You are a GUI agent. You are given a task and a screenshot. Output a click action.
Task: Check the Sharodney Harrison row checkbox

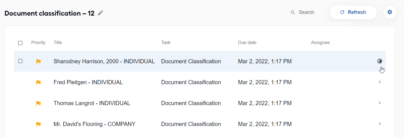[x=20, y=61]
